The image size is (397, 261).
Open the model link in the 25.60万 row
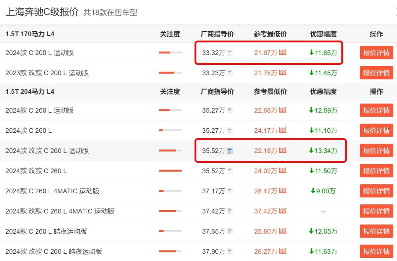point(46,231)
